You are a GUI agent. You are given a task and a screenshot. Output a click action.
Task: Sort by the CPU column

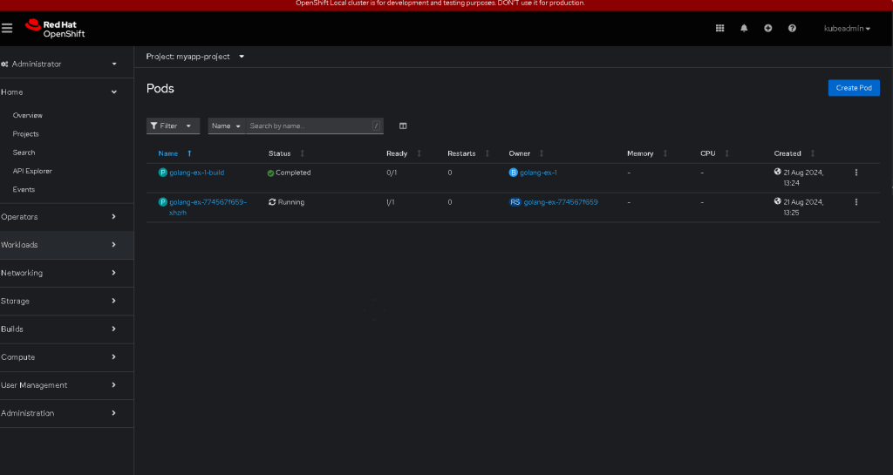714,153
